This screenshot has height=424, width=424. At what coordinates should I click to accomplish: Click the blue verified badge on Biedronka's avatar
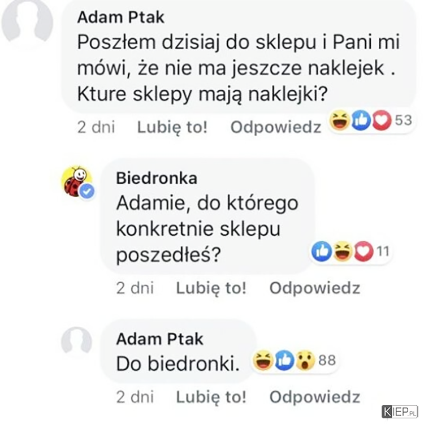87,191
